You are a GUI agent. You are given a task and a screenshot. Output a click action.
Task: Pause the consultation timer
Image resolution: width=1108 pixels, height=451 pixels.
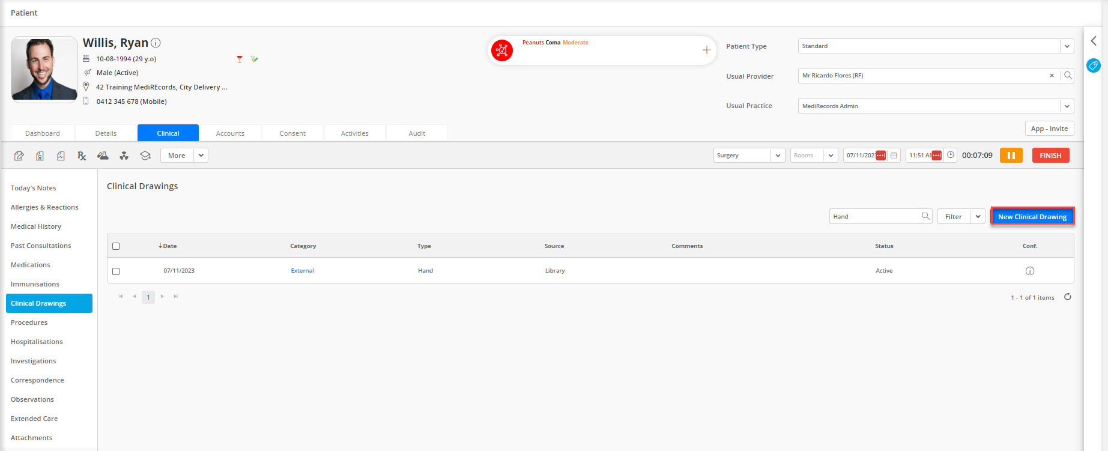pyautogui.click(x=1011, y=156)
